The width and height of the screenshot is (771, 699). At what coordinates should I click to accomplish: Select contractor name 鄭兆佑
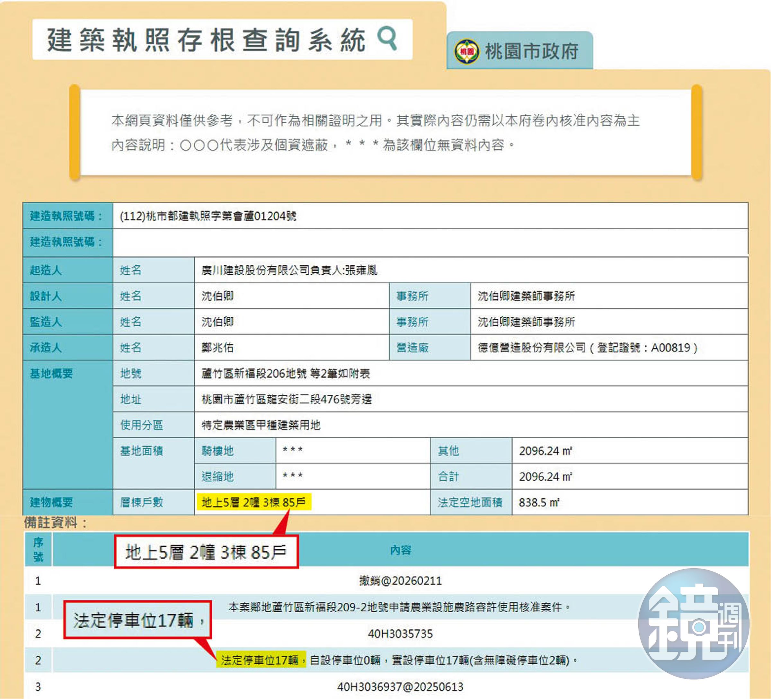pos(217,347)
